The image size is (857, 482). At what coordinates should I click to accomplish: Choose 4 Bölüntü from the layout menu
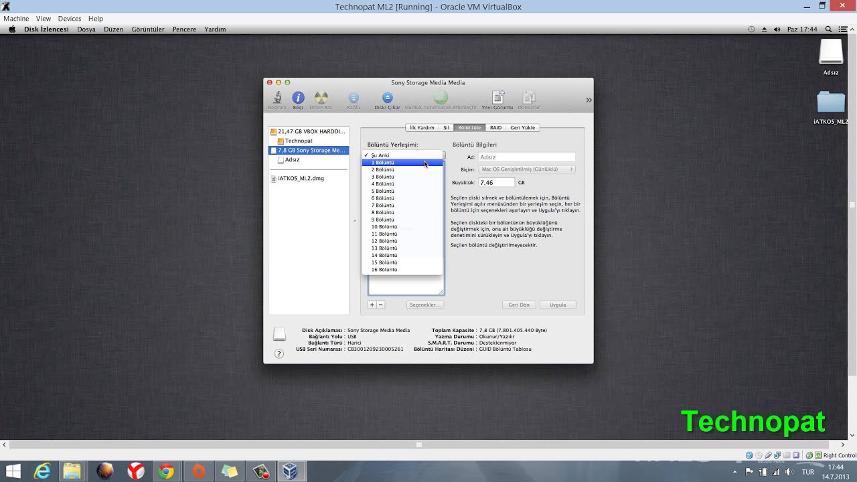(x=402, y=184)
